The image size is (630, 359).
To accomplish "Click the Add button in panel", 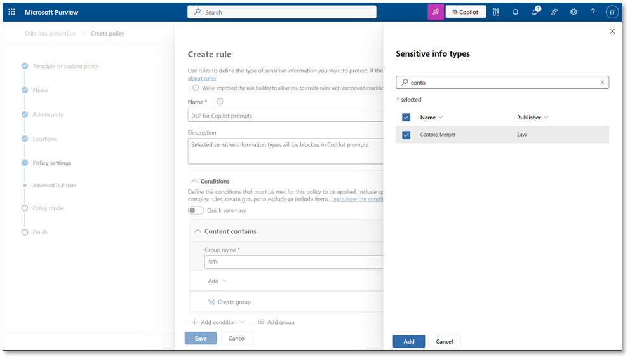I will [x=408, y=341].
